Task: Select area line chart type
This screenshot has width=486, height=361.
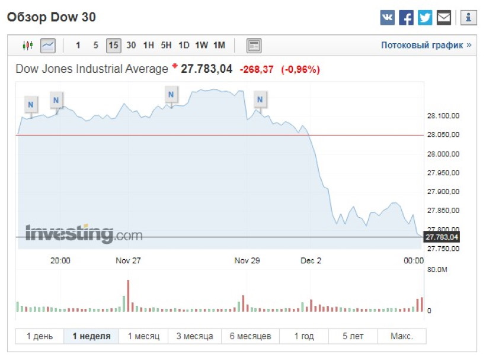Action: pos(47,46)
